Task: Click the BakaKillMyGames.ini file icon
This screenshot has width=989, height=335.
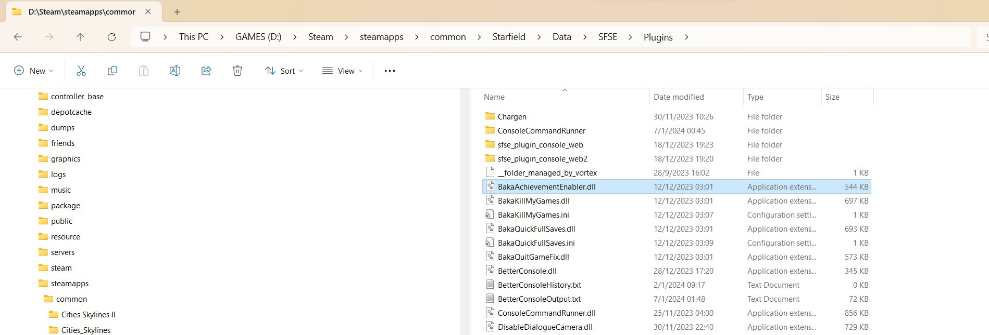Action: tap(490, 215)
